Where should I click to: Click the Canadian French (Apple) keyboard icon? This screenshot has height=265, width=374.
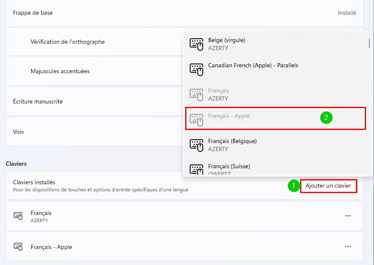pyautogui.click(x=196, y=69)
